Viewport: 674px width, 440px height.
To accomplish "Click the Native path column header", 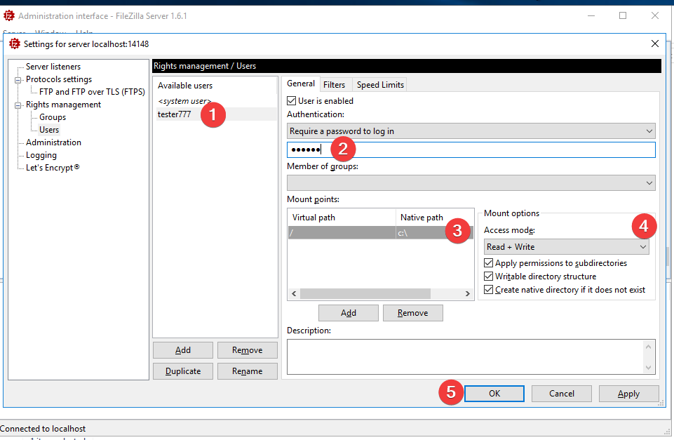I will (x=434, y=218).
